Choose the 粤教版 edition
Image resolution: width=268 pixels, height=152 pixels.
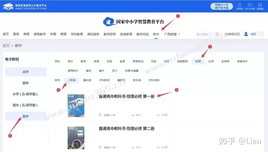tap(121, 80)
